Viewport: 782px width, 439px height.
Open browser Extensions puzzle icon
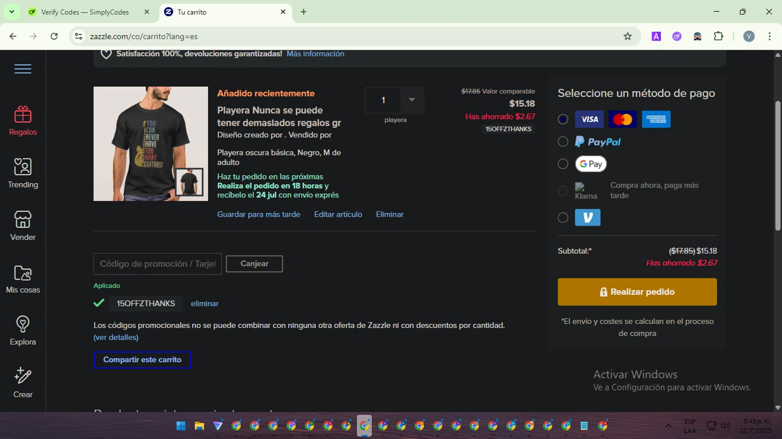(718, 36)
